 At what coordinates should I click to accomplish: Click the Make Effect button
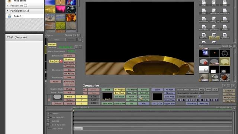coord(132,93)
